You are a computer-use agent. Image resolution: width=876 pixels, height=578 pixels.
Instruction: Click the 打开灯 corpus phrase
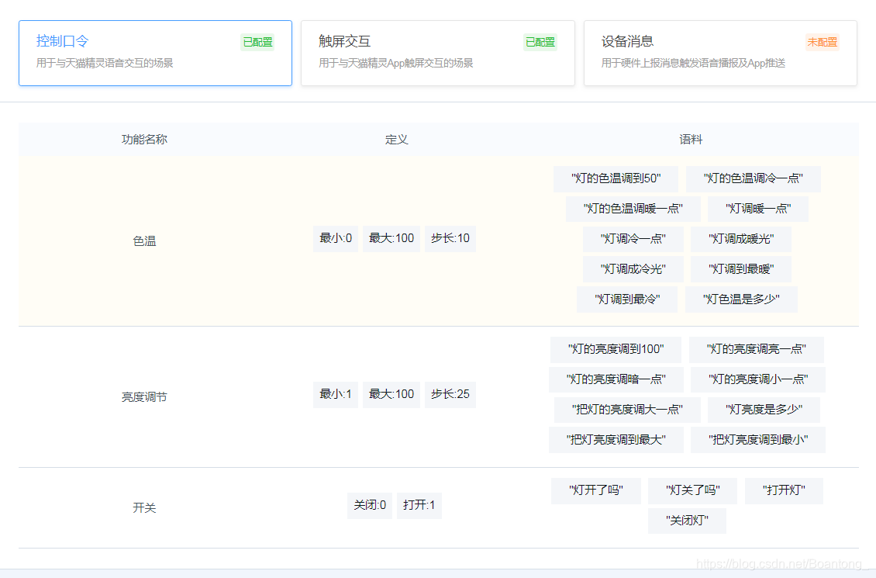coord(784,490)
